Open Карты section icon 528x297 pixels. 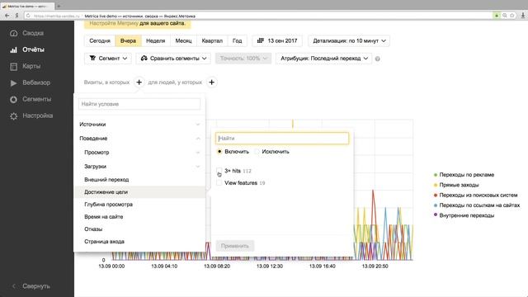point(13,66)
